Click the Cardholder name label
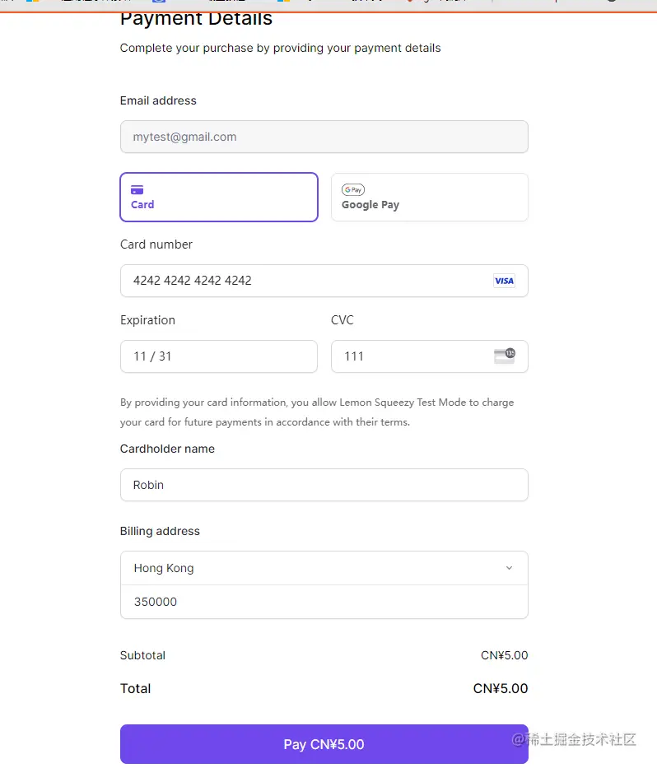The image size is (657, 768). click(167, 449)
